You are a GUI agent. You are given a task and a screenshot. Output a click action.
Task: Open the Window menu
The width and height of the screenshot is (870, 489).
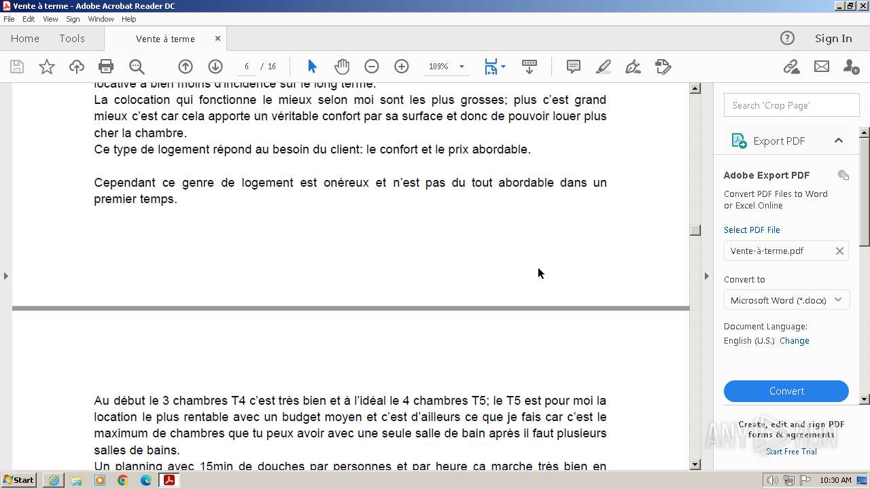tap(101, 19)
